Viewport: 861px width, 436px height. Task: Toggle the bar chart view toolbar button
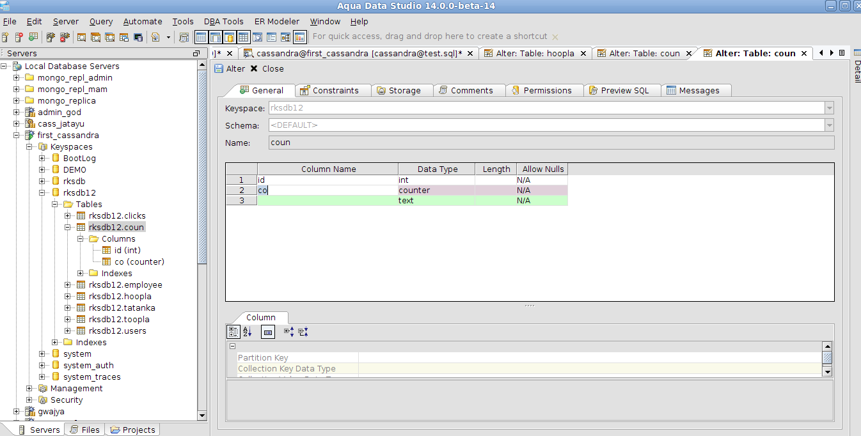pyautogui.click(x=299, y=37)
